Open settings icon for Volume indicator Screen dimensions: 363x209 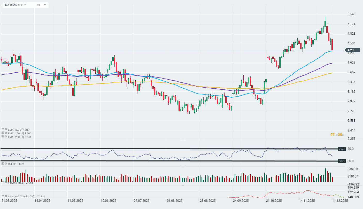coord(3,182)
